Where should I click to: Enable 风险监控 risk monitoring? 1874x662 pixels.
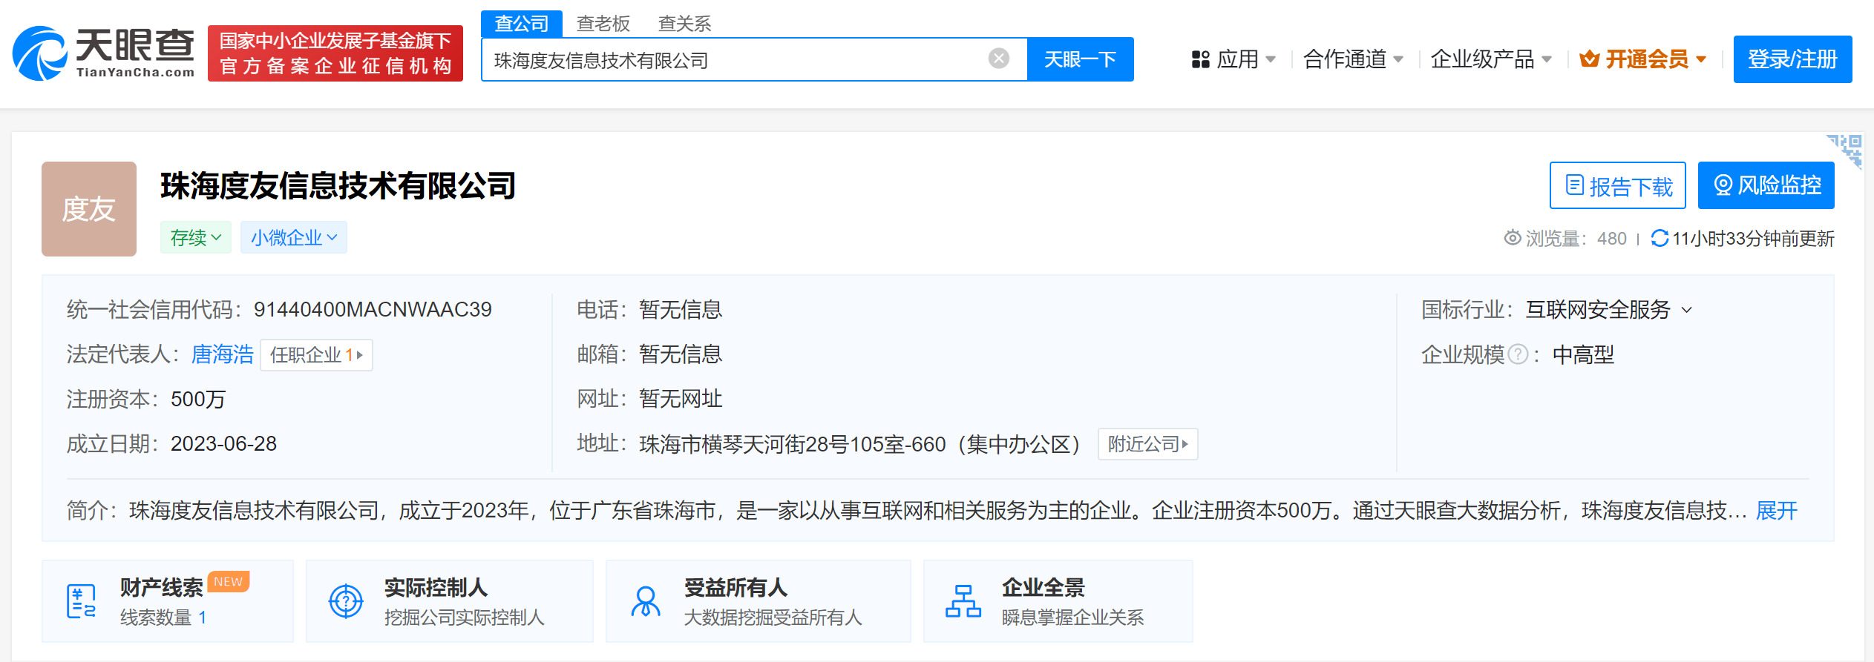point(1766,185)
